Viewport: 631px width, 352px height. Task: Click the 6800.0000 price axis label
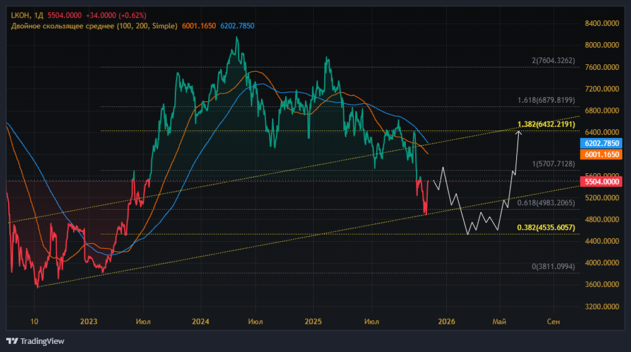[x=601, y=110]
